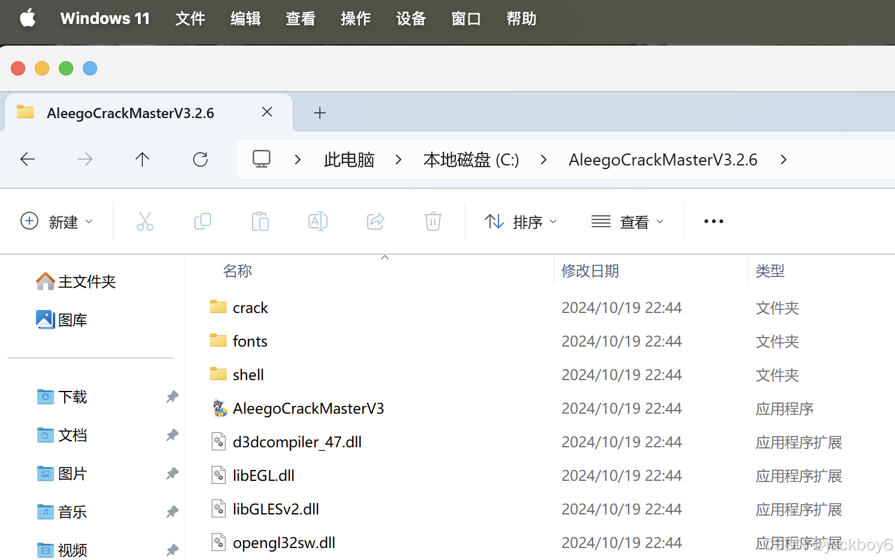Open the 查看 menu in menu bar
Viewport: 895px width, 560px height.
(301, 19)
